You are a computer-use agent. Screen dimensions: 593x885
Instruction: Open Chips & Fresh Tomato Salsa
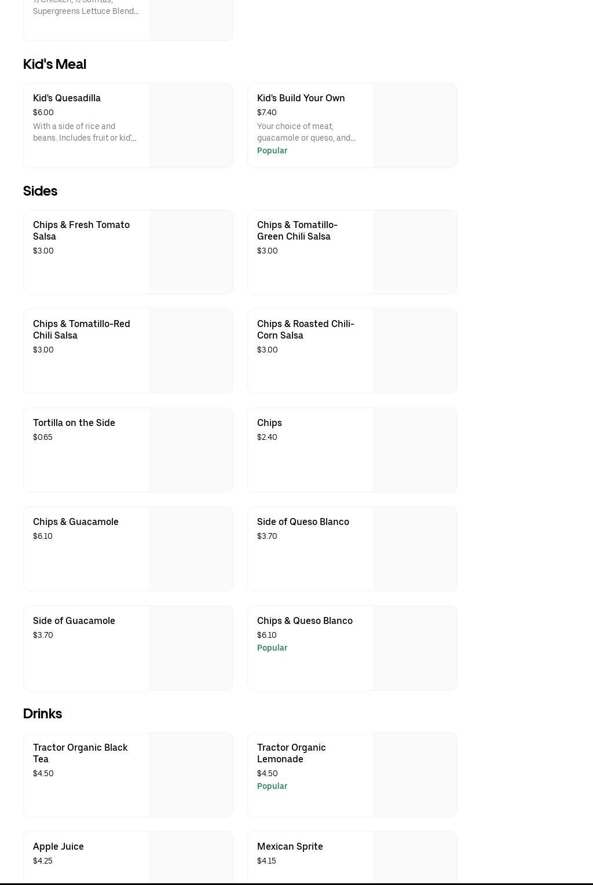(x=81, y=230)
